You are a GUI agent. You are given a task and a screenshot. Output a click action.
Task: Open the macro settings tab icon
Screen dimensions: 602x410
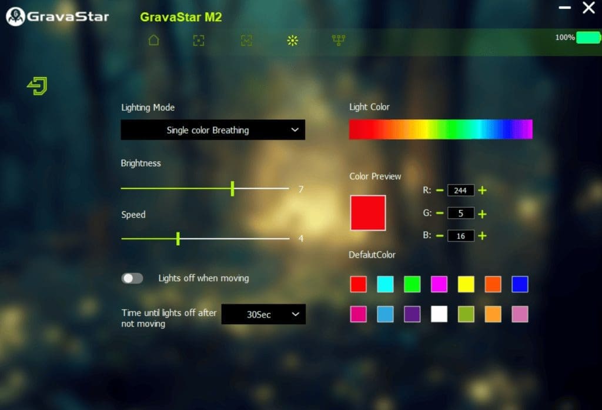point(246,41)
